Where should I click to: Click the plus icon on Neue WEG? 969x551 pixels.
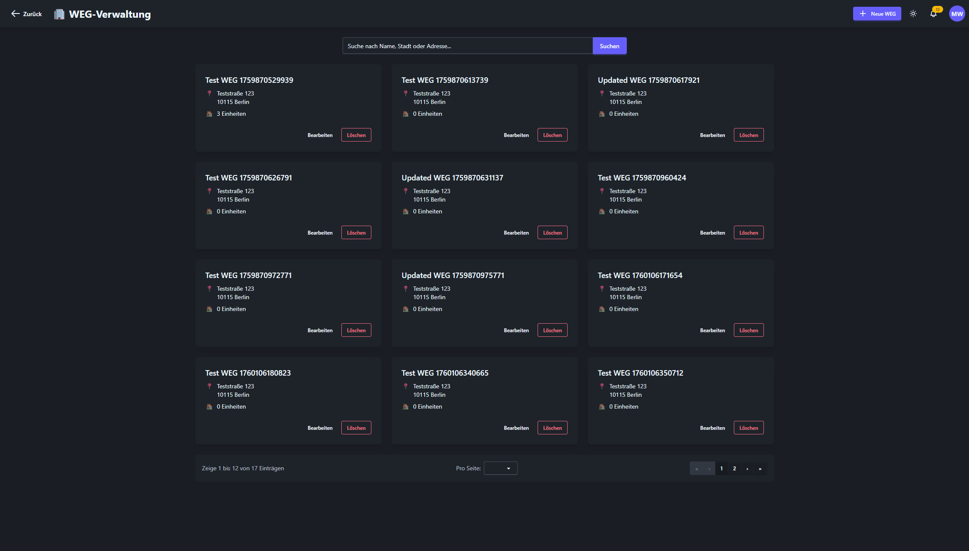point(863,14)
